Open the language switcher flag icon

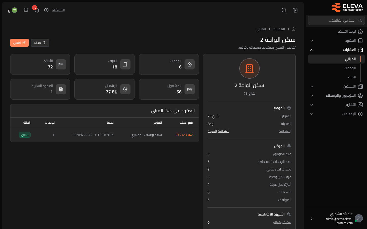[15, 10]
